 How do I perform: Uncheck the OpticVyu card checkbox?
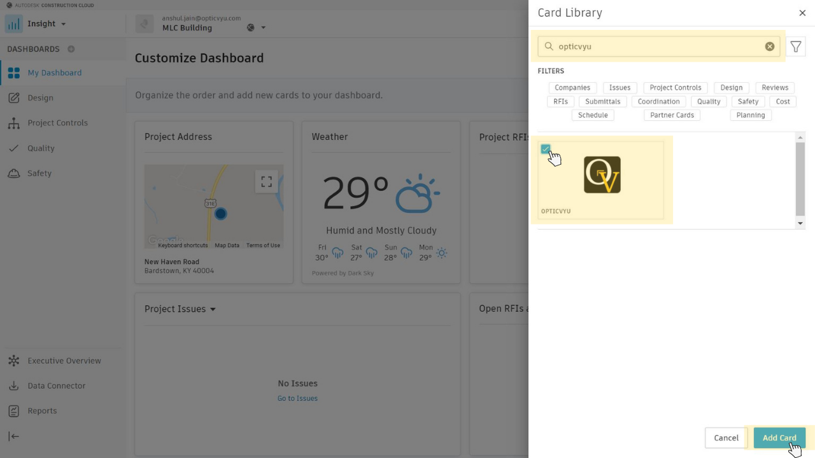pyautogui.click(x=546, y=149)
